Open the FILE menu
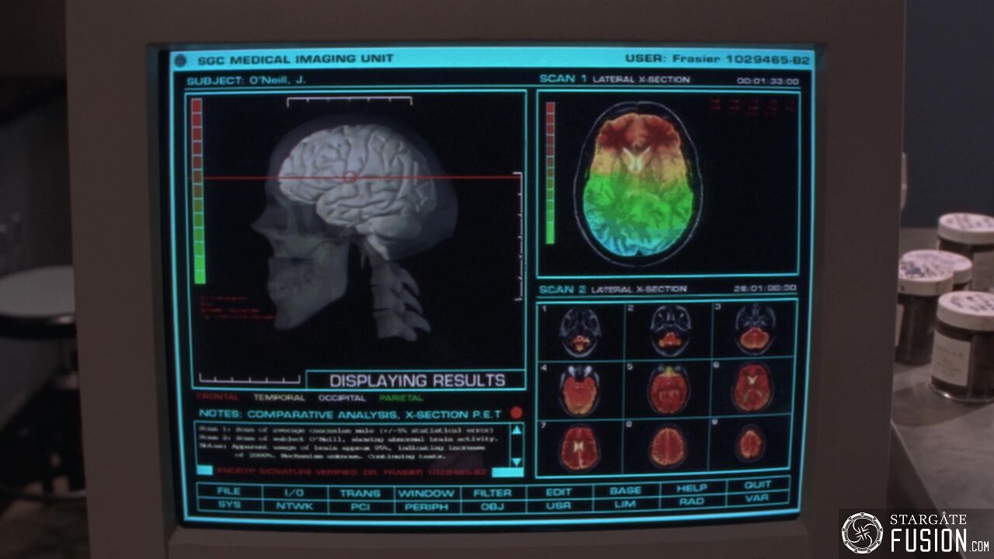Screen dimensions: 994x559 tap(229, 492)
